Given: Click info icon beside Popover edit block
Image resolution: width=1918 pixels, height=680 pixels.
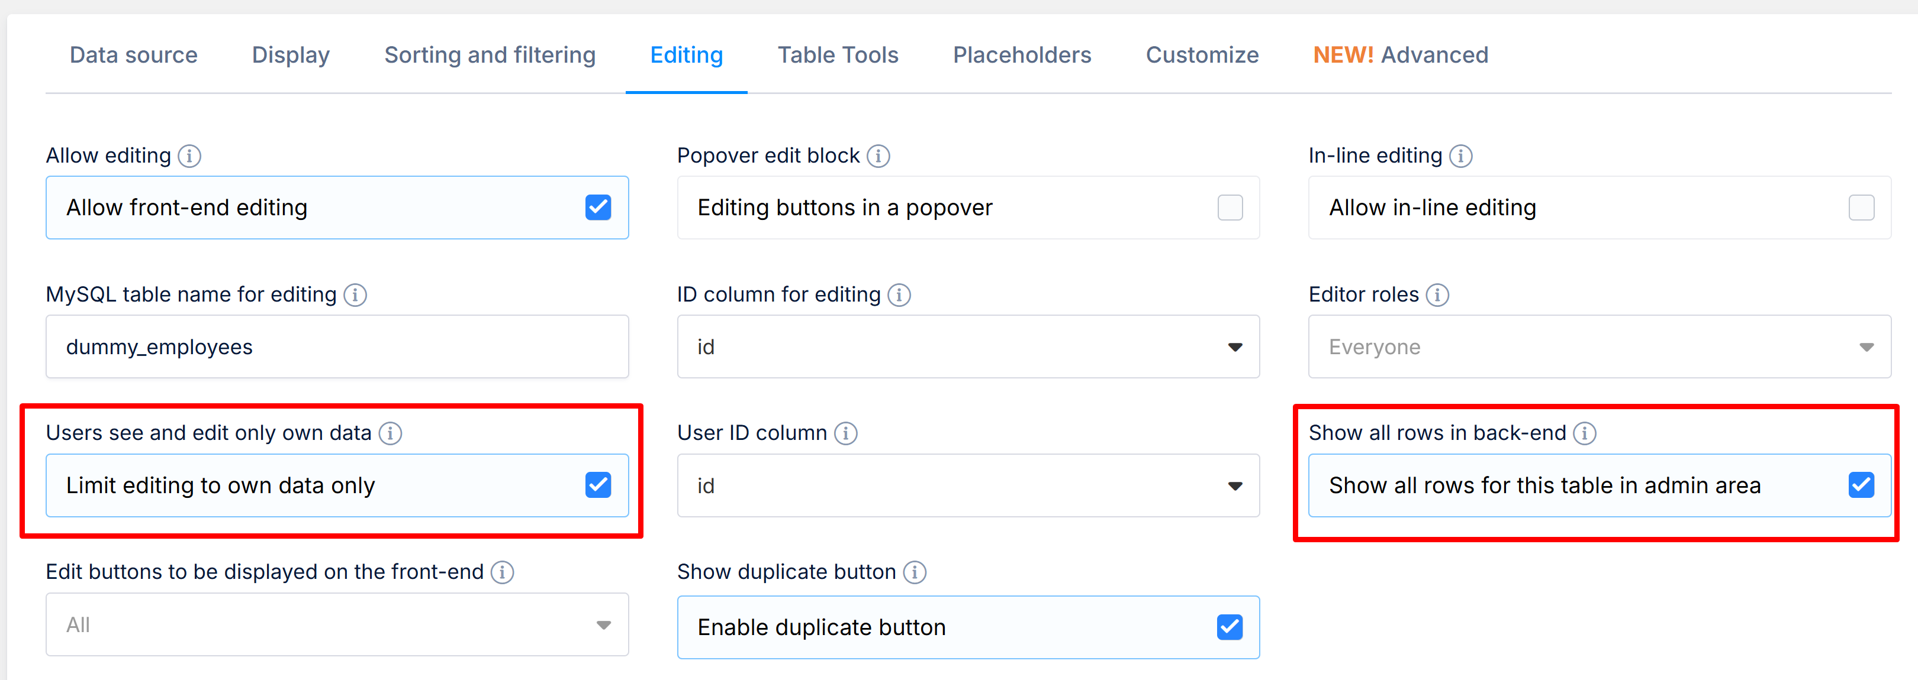Looking at the screenshot, I should (878, 156).
